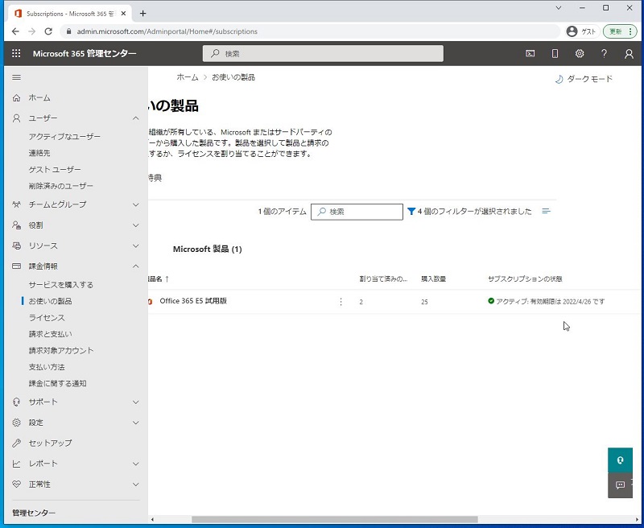644x528 pixels.
Task: Collapse the 課金情報 section
Action: (136, 266)
